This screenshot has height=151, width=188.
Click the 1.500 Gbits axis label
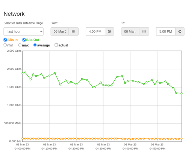(x=14, y=87)
